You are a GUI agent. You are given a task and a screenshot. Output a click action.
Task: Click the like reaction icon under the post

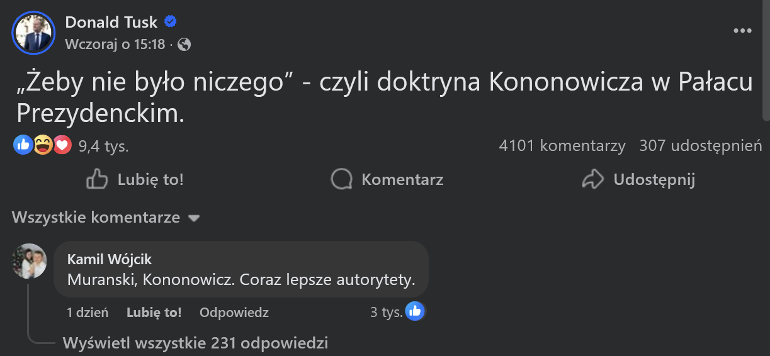tap(23, 146)
